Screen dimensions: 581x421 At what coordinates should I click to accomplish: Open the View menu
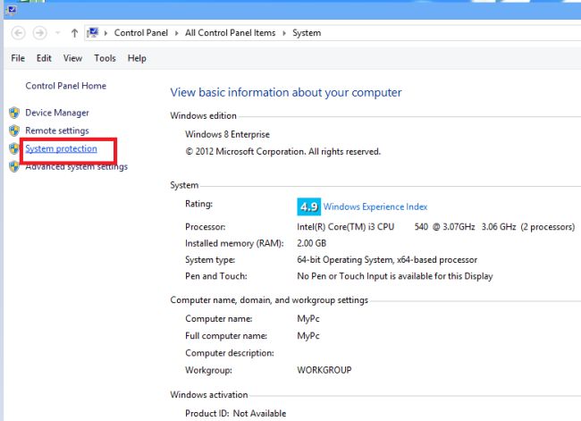point(72,58)
